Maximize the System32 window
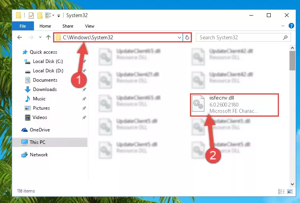The image size is (300, 203). point(269,15)
